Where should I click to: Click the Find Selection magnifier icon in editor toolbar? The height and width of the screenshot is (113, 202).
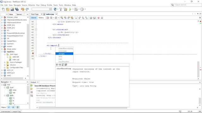pyautogui.click(x=62, y=18)
